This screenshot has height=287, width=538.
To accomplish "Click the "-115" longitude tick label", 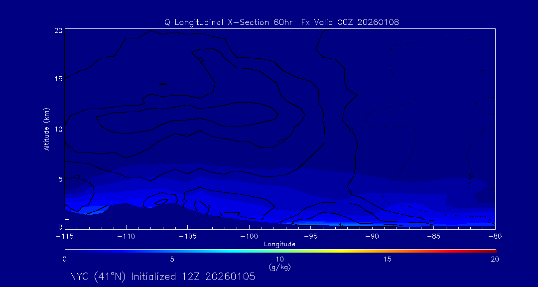I will click(64, 237).
